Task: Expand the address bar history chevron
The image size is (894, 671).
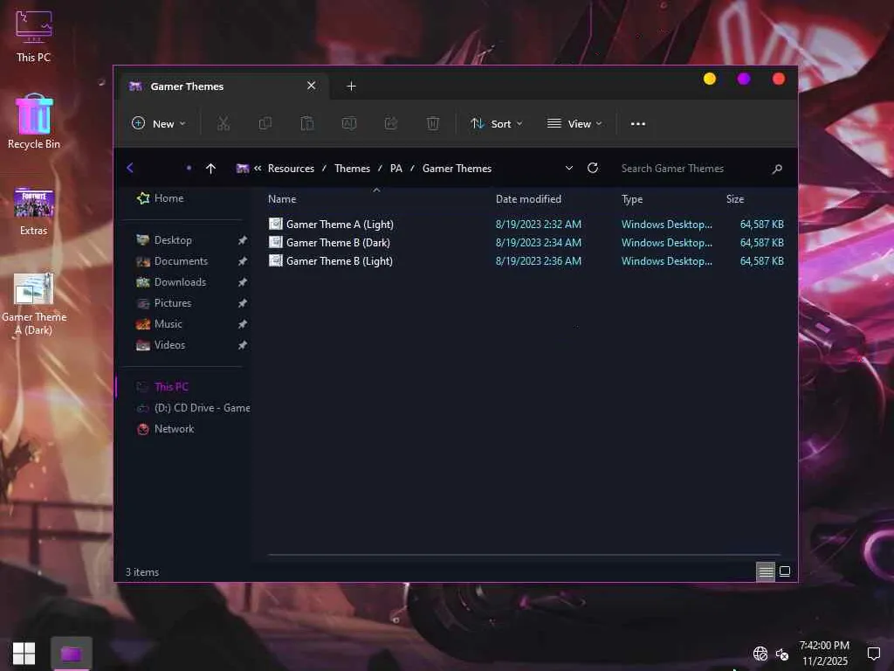Action: [x=568, y=168]
